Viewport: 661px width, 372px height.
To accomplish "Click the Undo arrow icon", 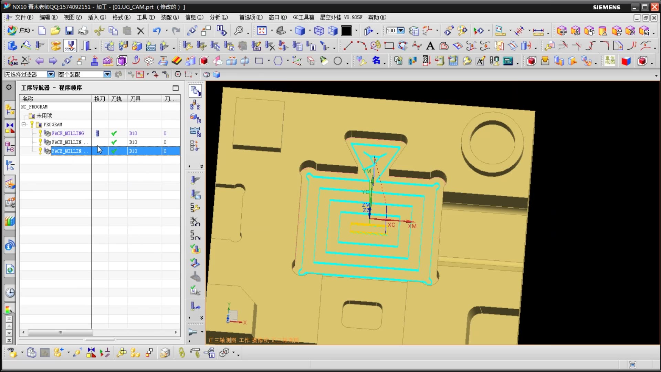I will pos(157,31).
